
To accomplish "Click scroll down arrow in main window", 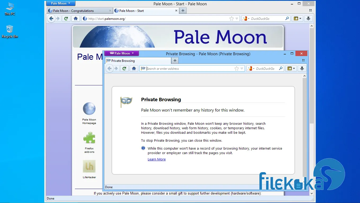I will point(312,193).
